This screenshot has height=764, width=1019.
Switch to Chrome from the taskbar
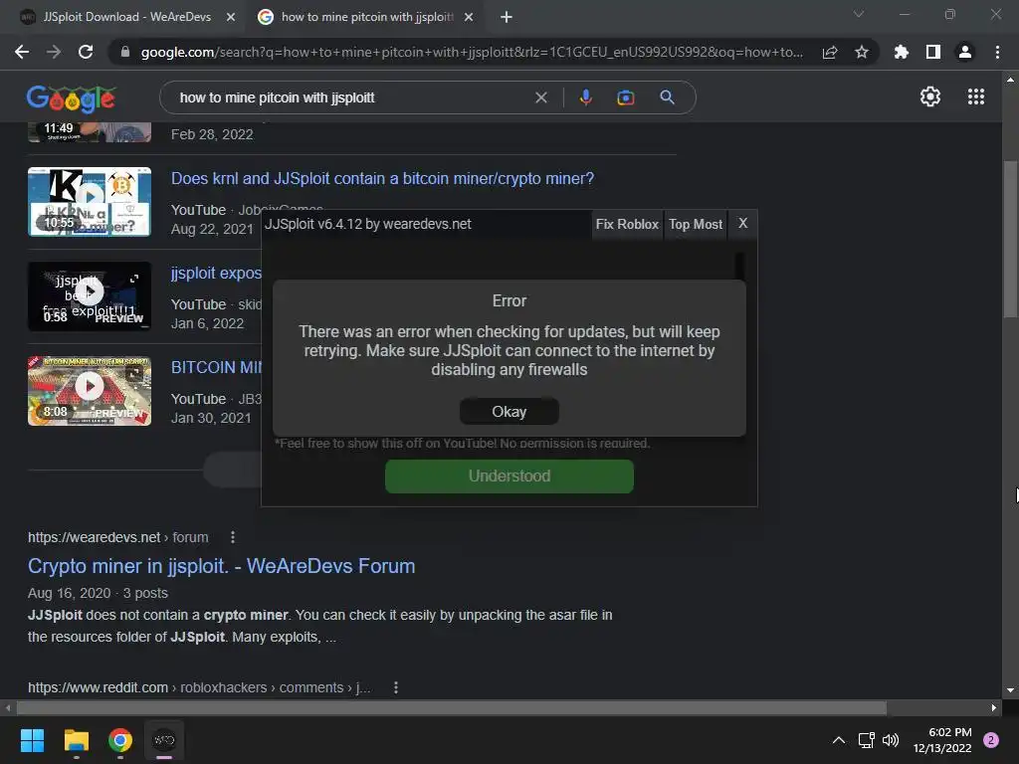click(120, 740)
